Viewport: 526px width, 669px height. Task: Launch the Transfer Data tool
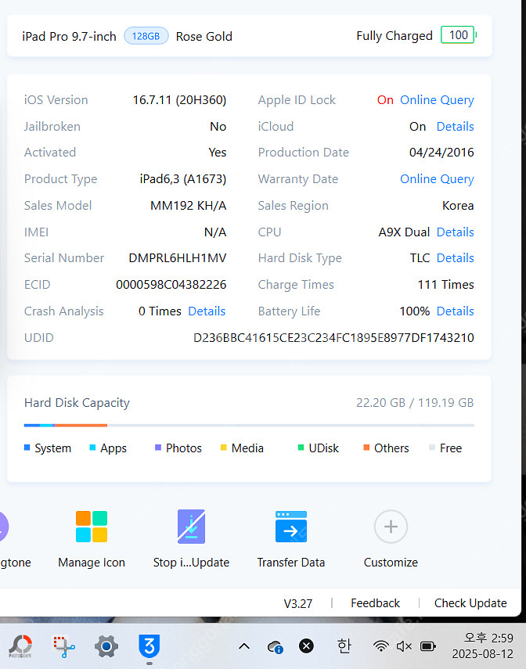[x=291, y=527]
